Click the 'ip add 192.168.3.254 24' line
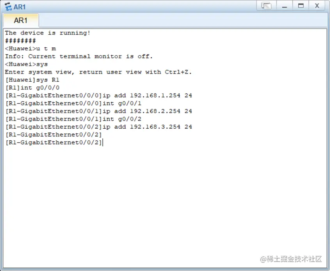 click(98, 127)
